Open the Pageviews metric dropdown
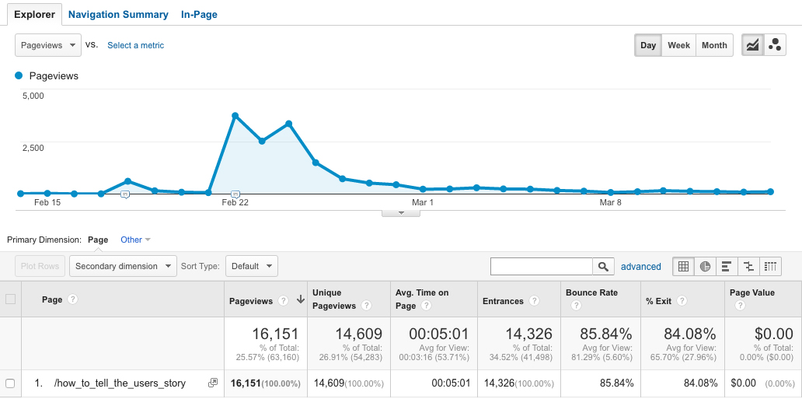The height and width of the screenshot is (399, 802). [x=48, y=45]
